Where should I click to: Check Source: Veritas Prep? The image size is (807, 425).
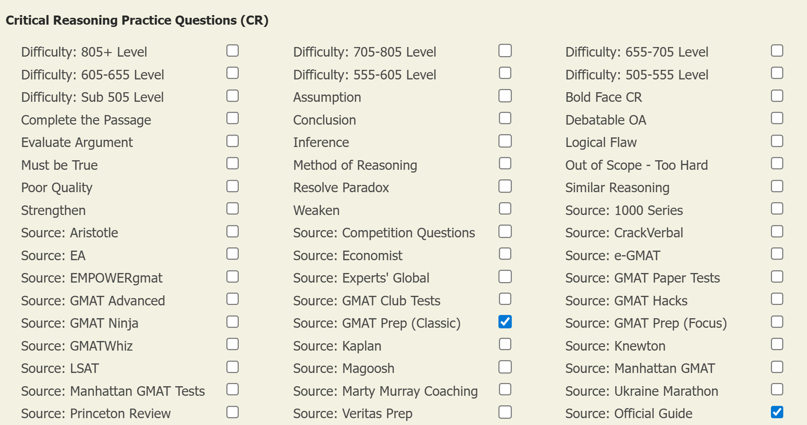click(x=505, y=412)
